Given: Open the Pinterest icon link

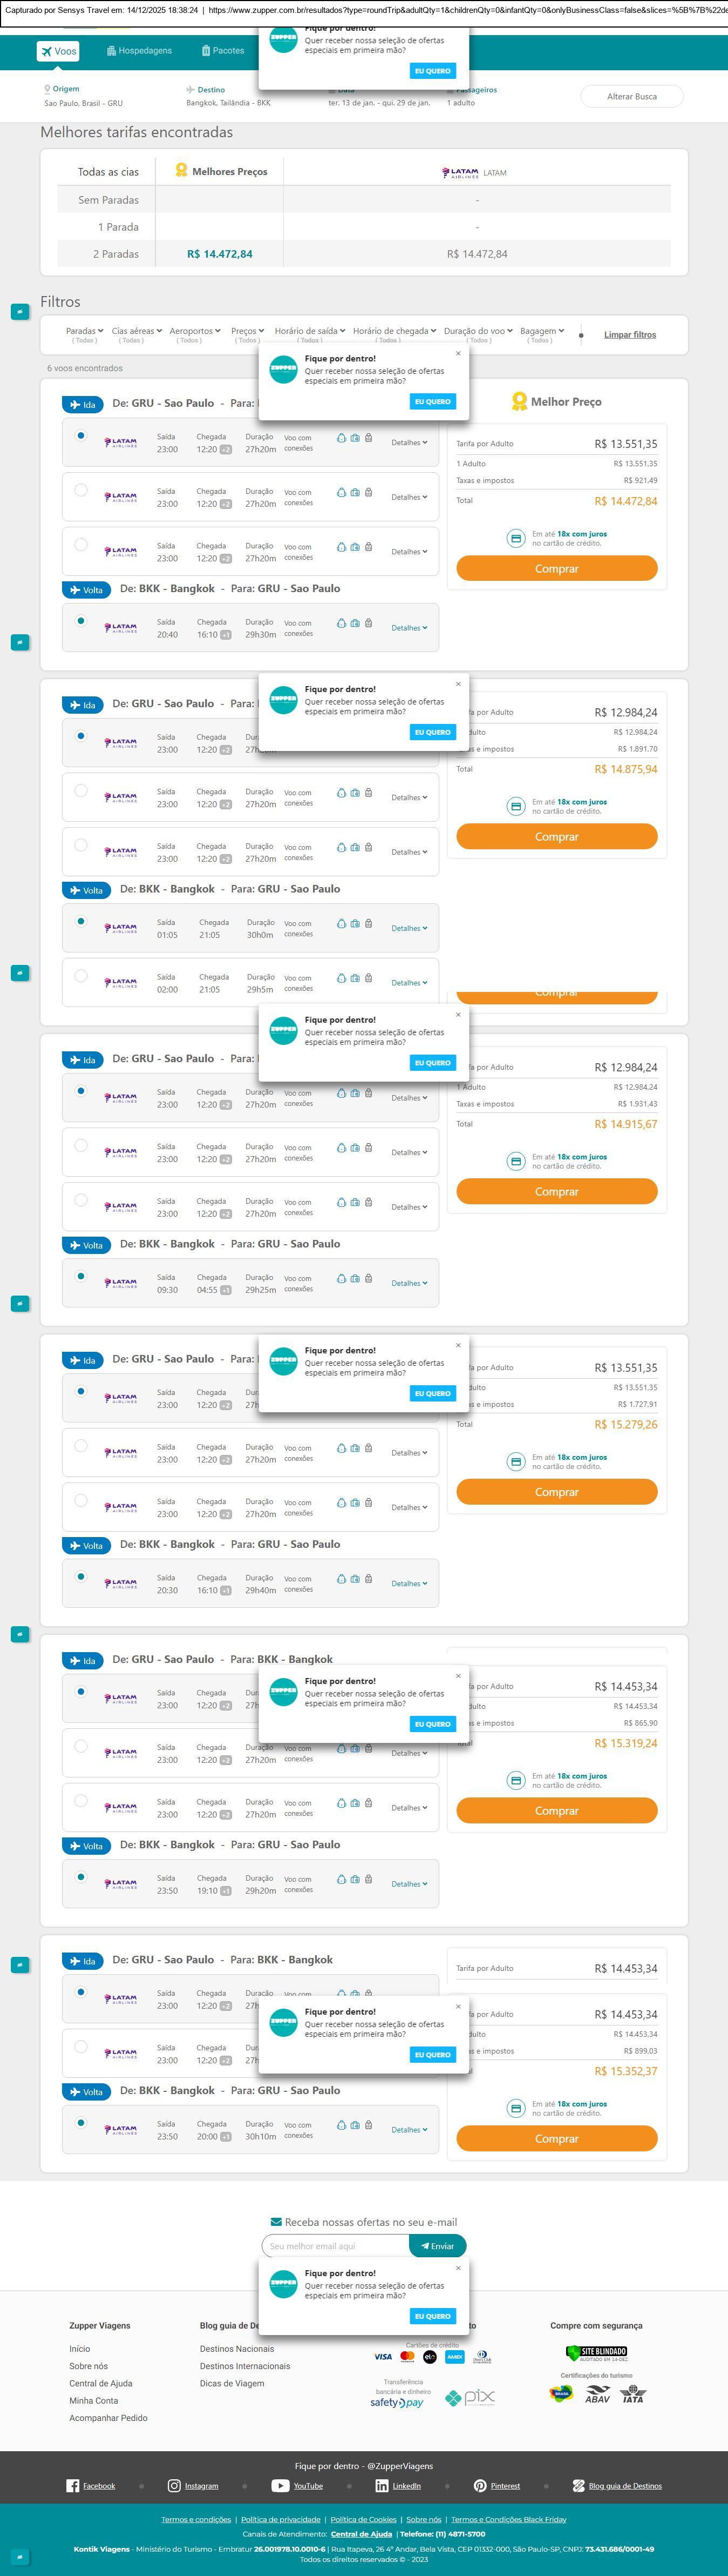Looking at the screenshot, I should [479, 2485].
